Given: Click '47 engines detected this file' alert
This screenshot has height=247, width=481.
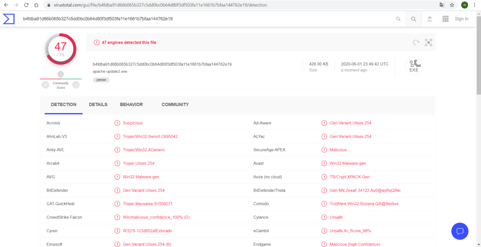Looking at the screenshot, I should pos(129,42).
